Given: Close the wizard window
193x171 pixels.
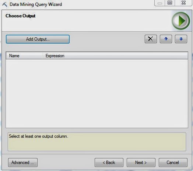Looking at the screenshot, I should pyautogui.click(x=183, y=3).
